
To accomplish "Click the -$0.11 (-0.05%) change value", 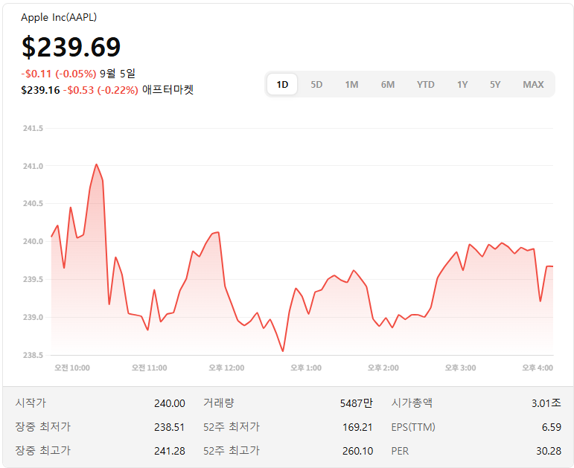I will [x=59, y=74].
